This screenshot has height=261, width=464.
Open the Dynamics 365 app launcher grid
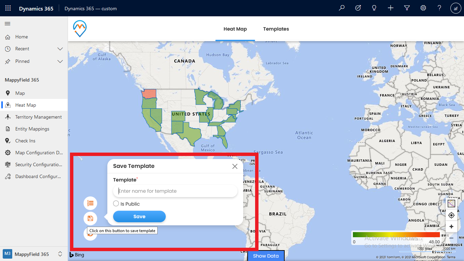(8, 8)
